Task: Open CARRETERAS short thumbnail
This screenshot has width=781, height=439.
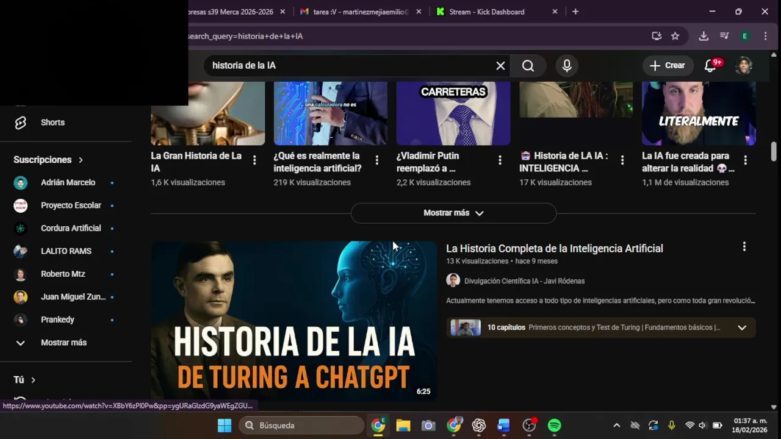Action: (453, 113)
